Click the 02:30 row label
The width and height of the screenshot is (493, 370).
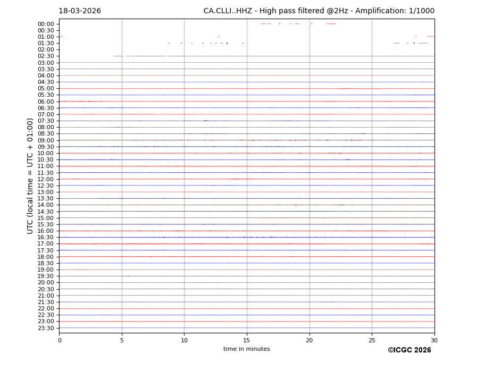tap(46, 56)
